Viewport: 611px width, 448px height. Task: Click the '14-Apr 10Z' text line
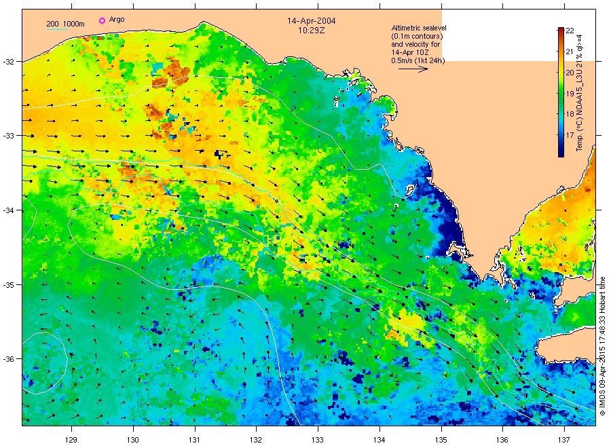(410, 52)
